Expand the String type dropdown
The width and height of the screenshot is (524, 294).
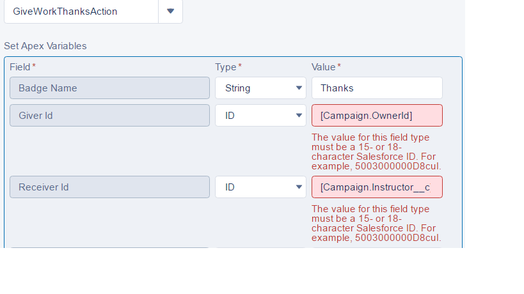click(260, 88)
